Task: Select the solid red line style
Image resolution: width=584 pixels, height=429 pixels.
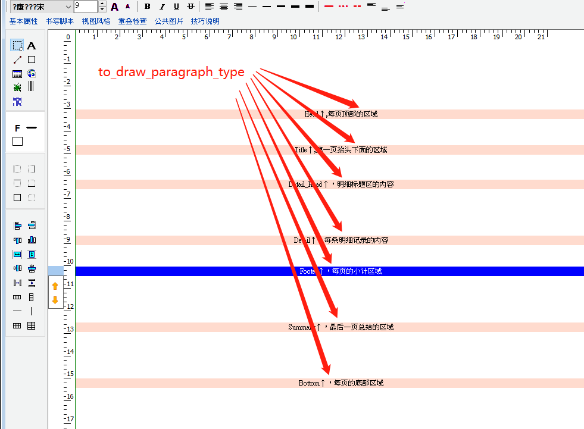Action: point(329,7)
